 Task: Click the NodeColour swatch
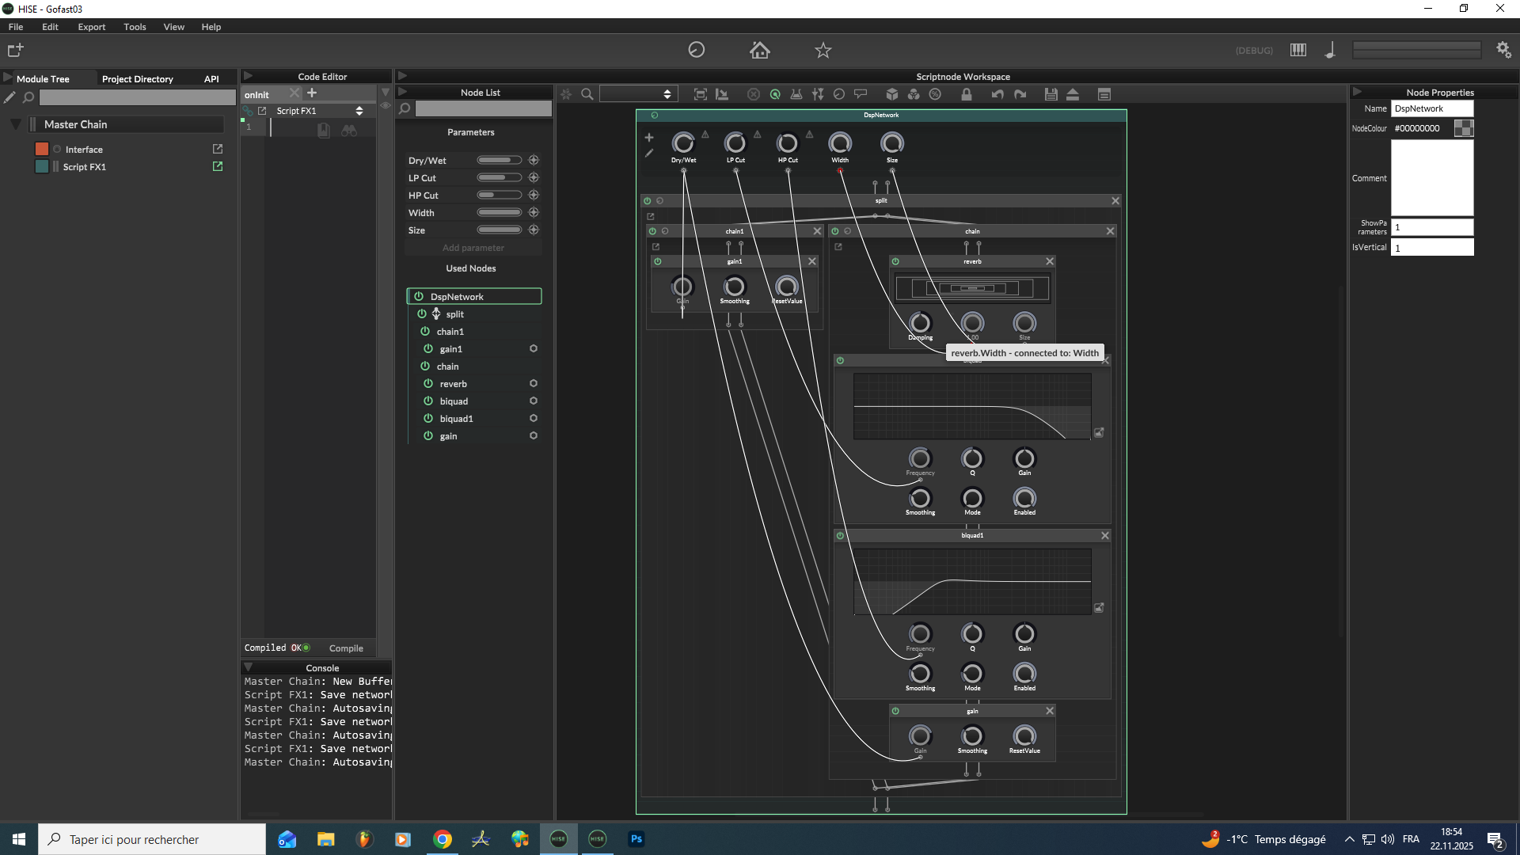[1463, 128]
